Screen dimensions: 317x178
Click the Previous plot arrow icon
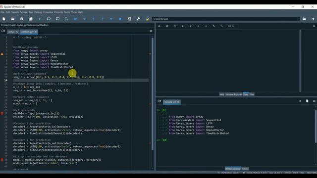198,26
